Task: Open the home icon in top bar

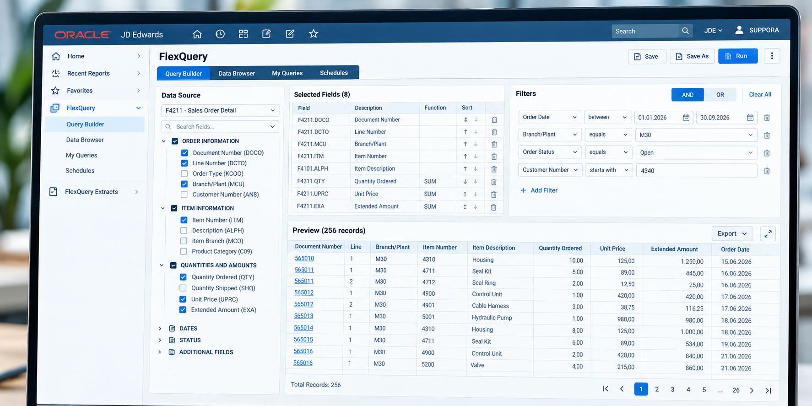Action: click(197, 34)
